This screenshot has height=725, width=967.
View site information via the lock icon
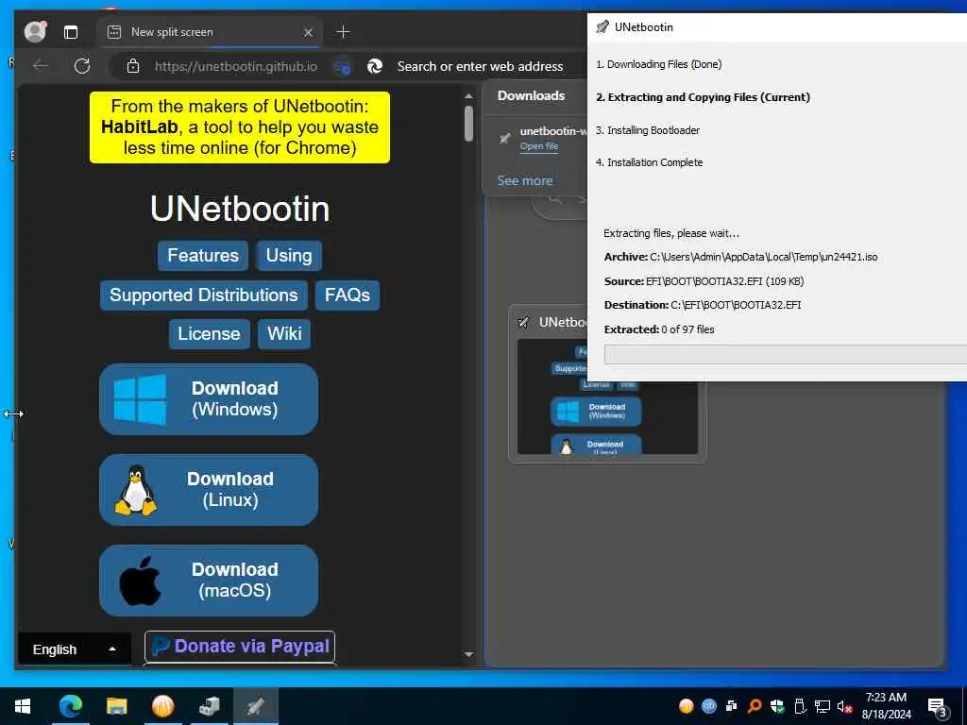pyautogui.click(x=132, y=66)
